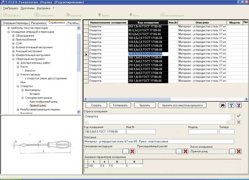Click the Создать button
249x180 pixels.
pyautogui.click(x=96, y=105)
